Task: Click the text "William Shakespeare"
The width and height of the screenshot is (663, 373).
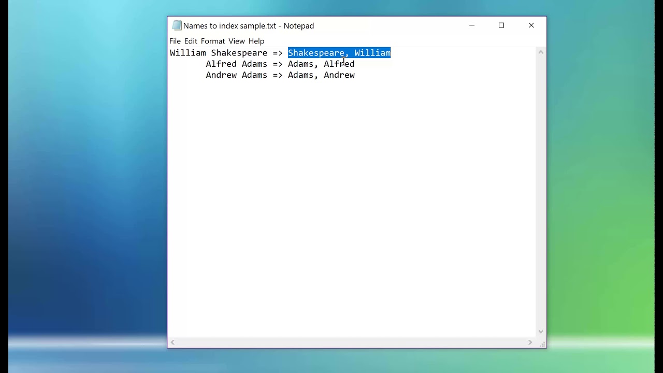Action: tap(219, 53)
